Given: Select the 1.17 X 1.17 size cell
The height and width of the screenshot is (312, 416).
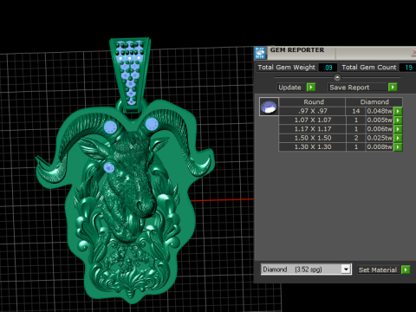Looking at the screenshot, I should [313, 129].
